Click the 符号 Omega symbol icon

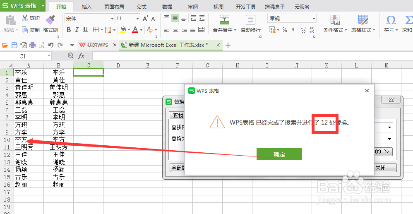tap(391, 20)
